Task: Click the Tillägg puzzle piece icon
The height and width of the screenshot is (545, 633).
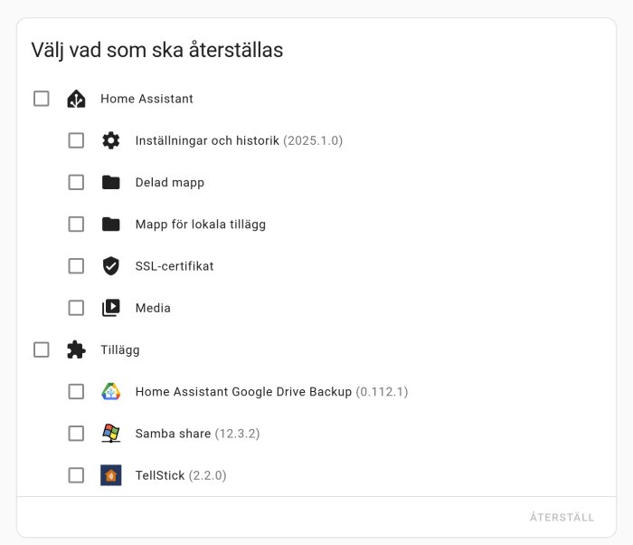Action: click(x=76, y=349)
